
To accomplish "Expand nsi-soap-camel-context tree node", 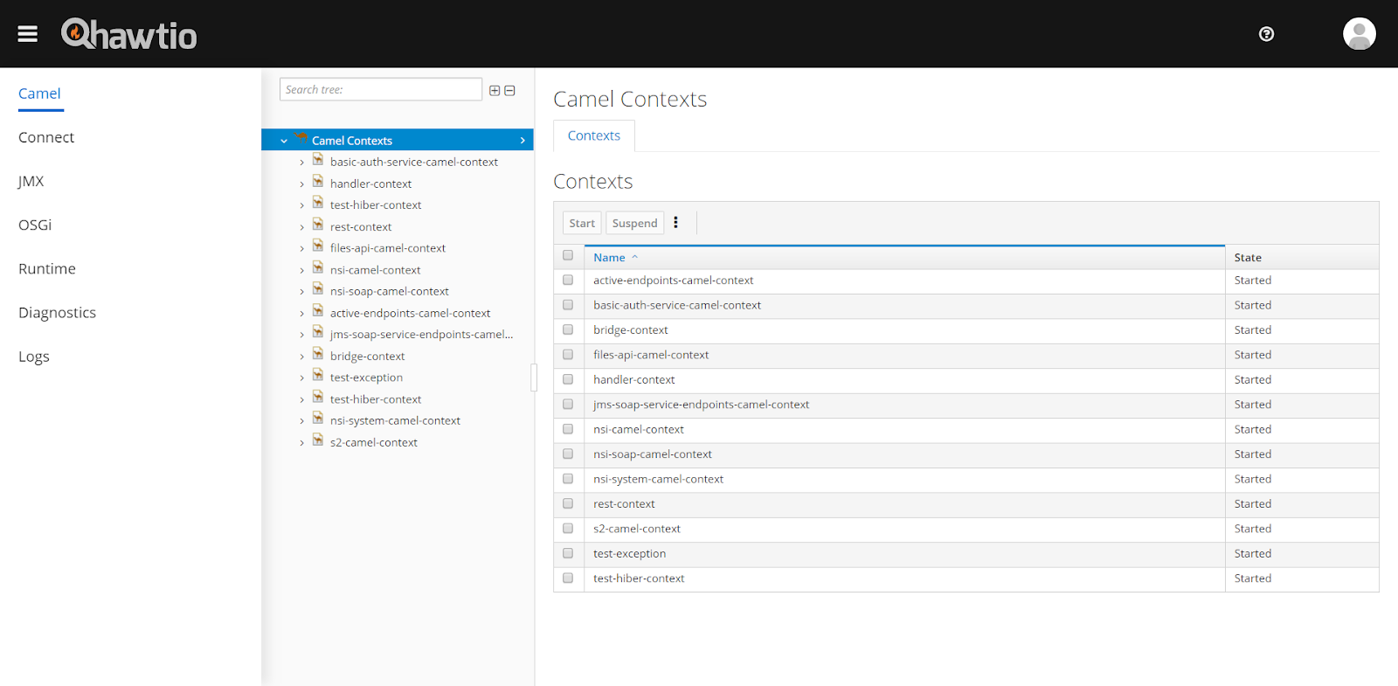I will coord(302,292).
